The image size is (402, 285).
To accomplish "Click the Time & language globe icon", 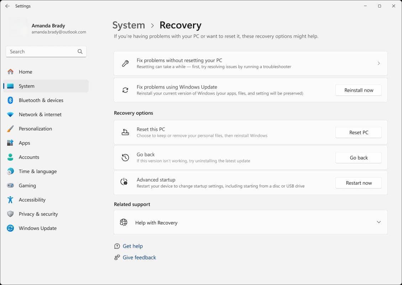I will click(x=10, y=171).
